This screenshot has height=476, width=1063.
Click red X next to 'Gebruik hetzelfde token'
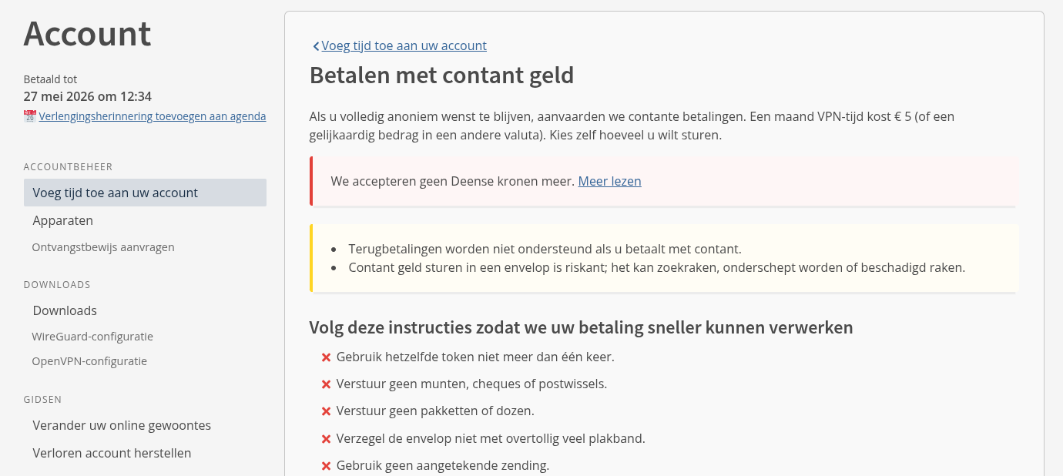pos(326,357)
